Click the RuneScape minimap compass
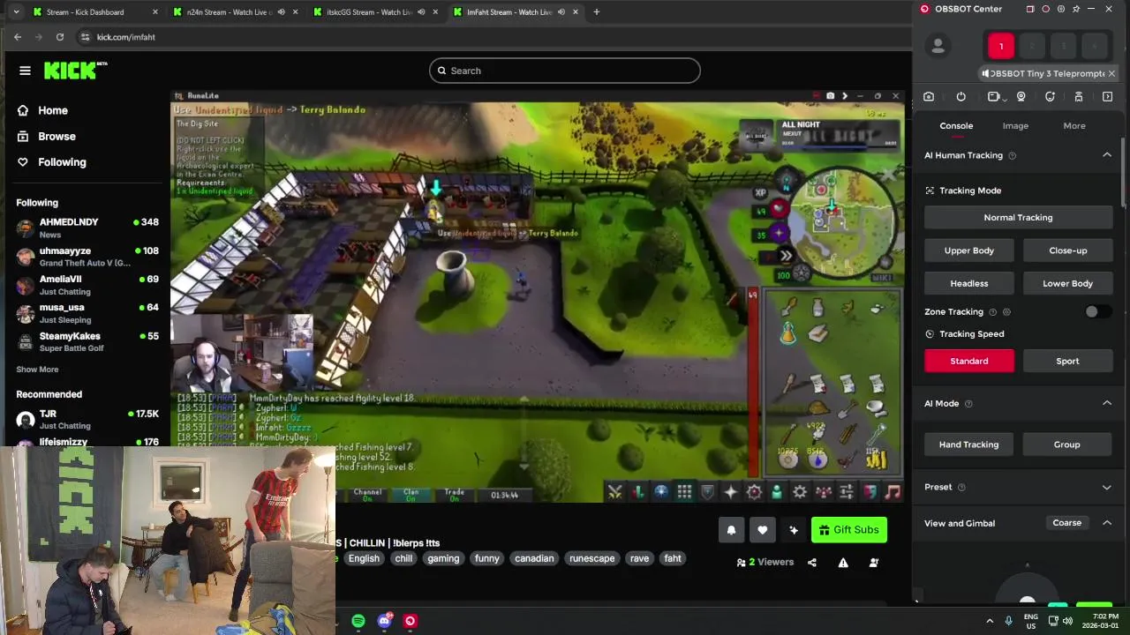This screenshot has height=635, width=1130. coord(786,181)
